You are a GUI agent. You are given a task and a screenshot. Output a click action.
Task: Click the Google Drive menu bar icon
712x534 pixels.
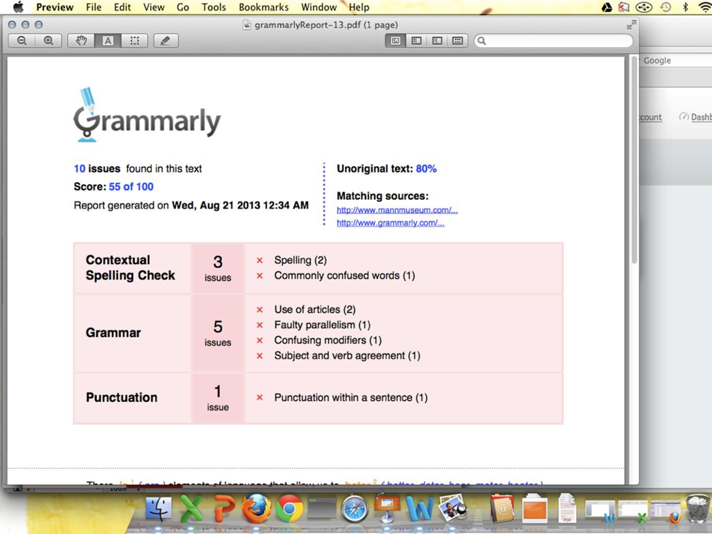[607, 7]
